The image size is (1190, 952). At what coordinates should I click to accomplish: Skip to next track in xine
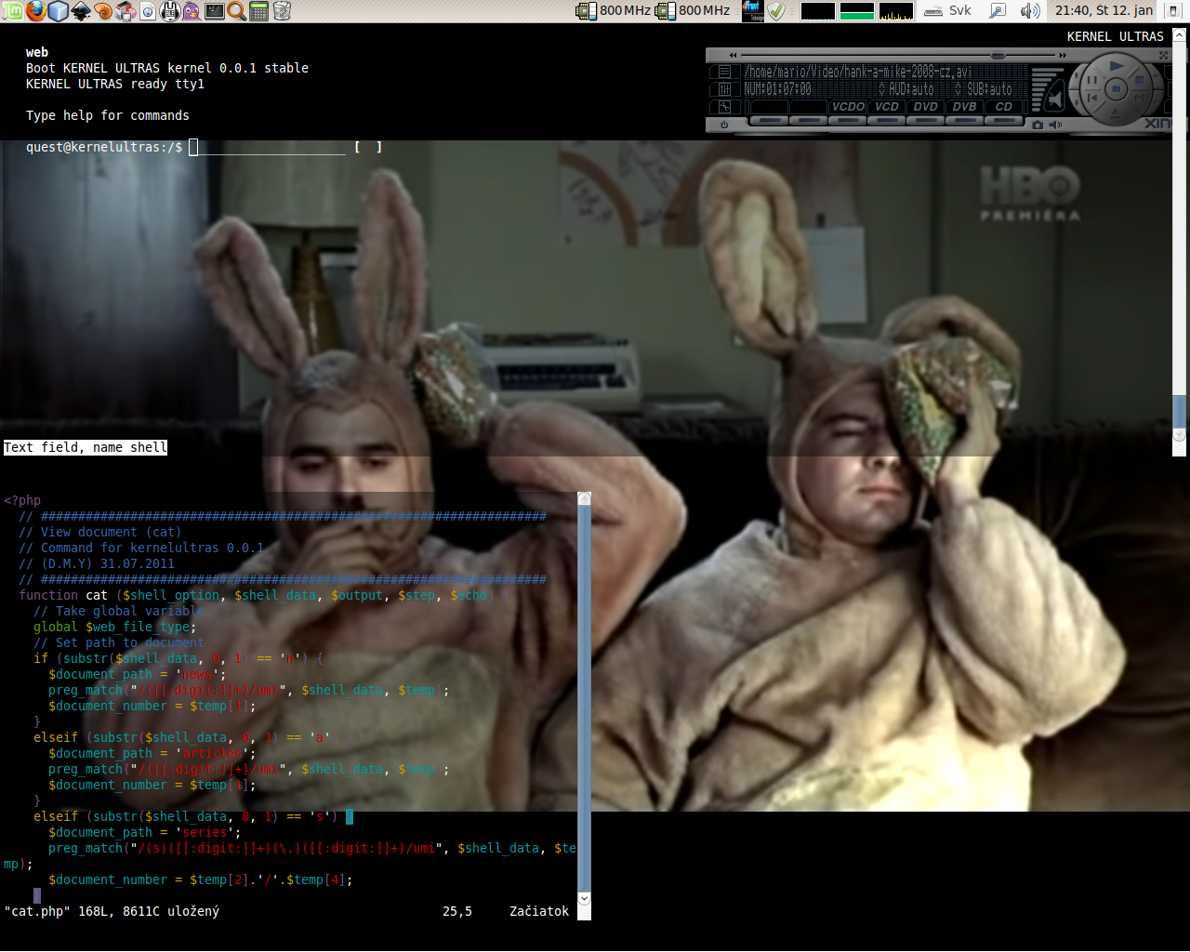[1138, 98]
